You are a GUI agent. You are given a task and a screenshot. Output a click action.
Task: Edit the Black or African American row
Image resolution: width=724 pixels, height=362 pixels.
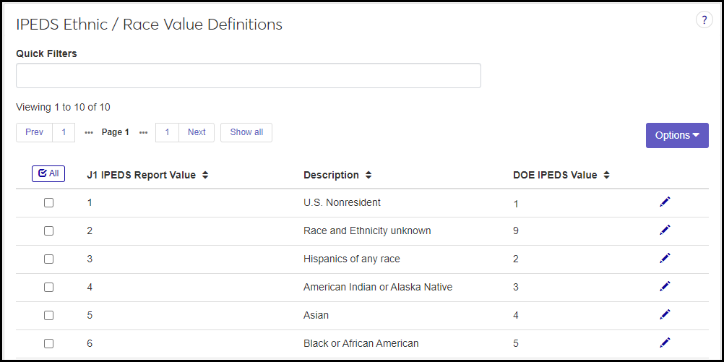665,342
